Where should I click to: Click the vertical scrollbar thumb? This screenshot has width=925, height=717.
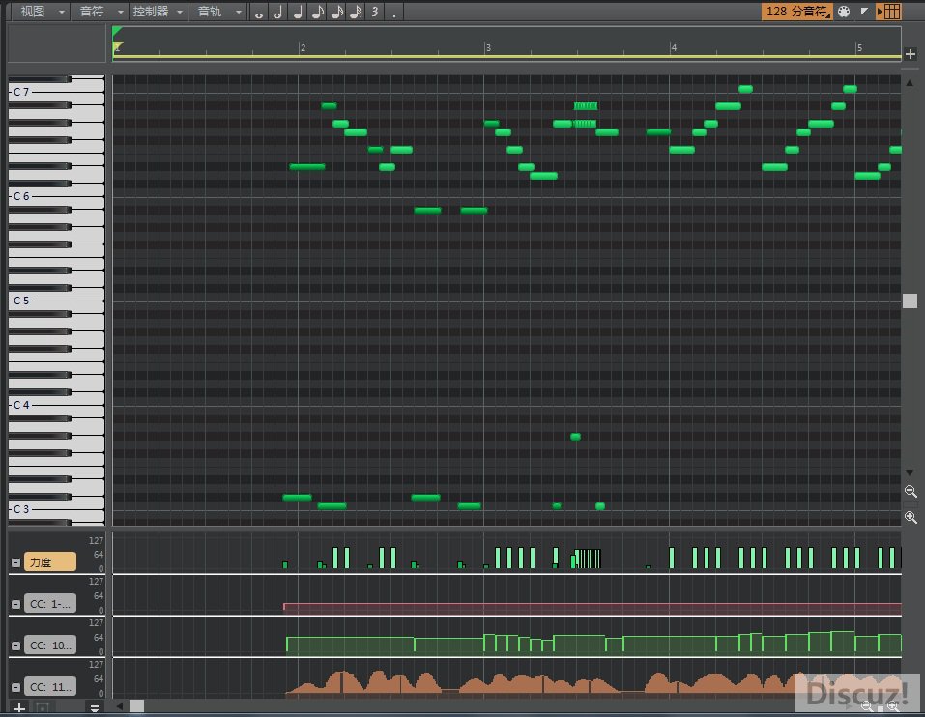(910, 301)
